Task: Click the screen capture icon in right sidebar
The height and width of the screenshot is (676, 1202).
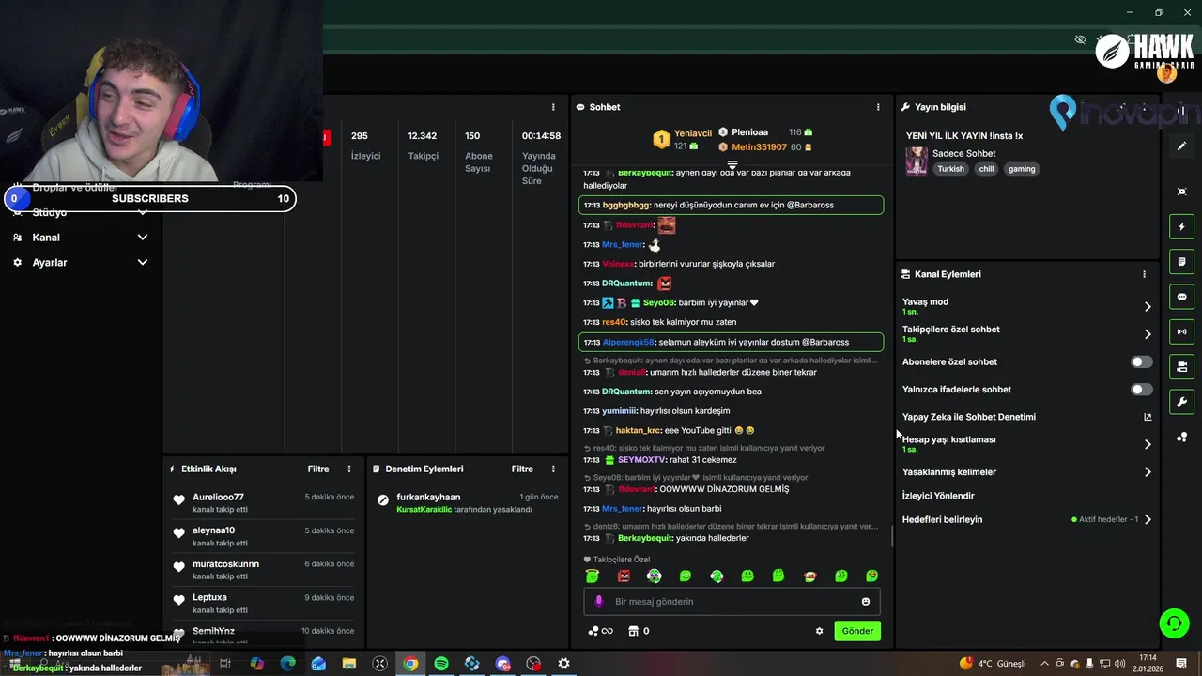Action: click(x=1181, y=192)
